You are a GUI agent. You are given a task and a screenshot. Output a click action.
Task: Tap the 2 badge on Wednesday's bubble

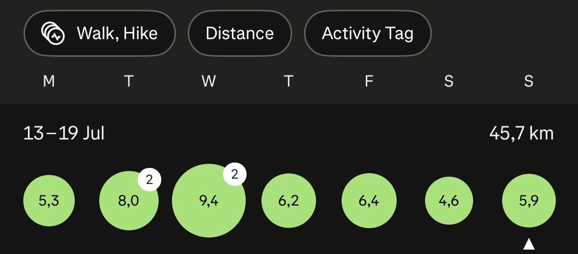coord(235,174)
